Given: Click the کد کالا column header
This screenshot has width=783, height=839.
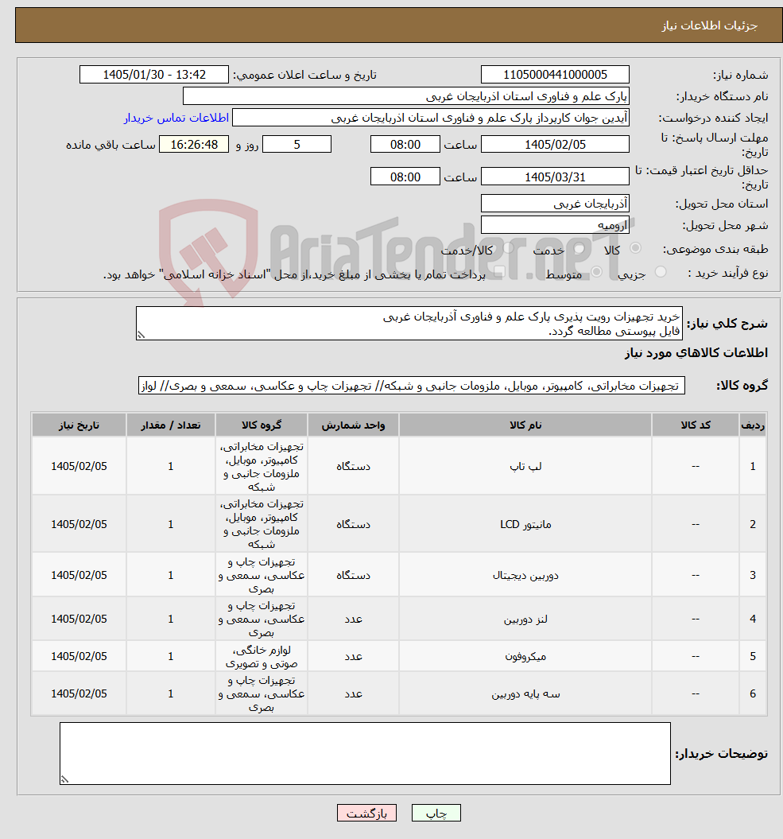Looking at the screenshot, I should (696, 425).
